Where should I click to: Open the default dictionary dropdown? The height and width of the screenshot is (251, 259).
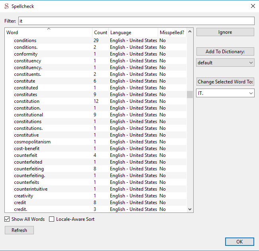tap(251, 63)
